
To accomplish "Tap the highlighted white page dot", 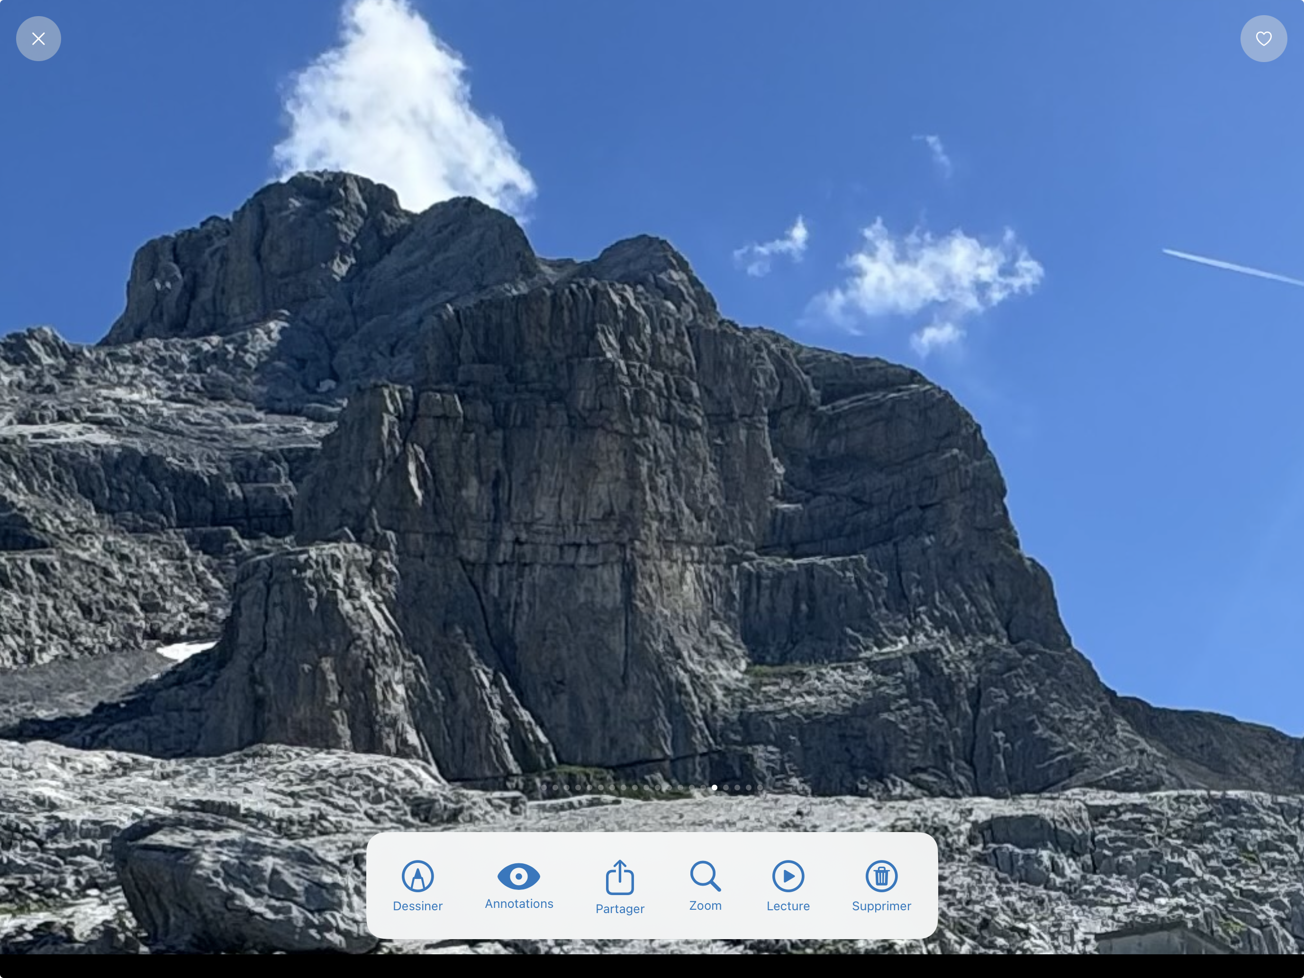I will (715, 788).
